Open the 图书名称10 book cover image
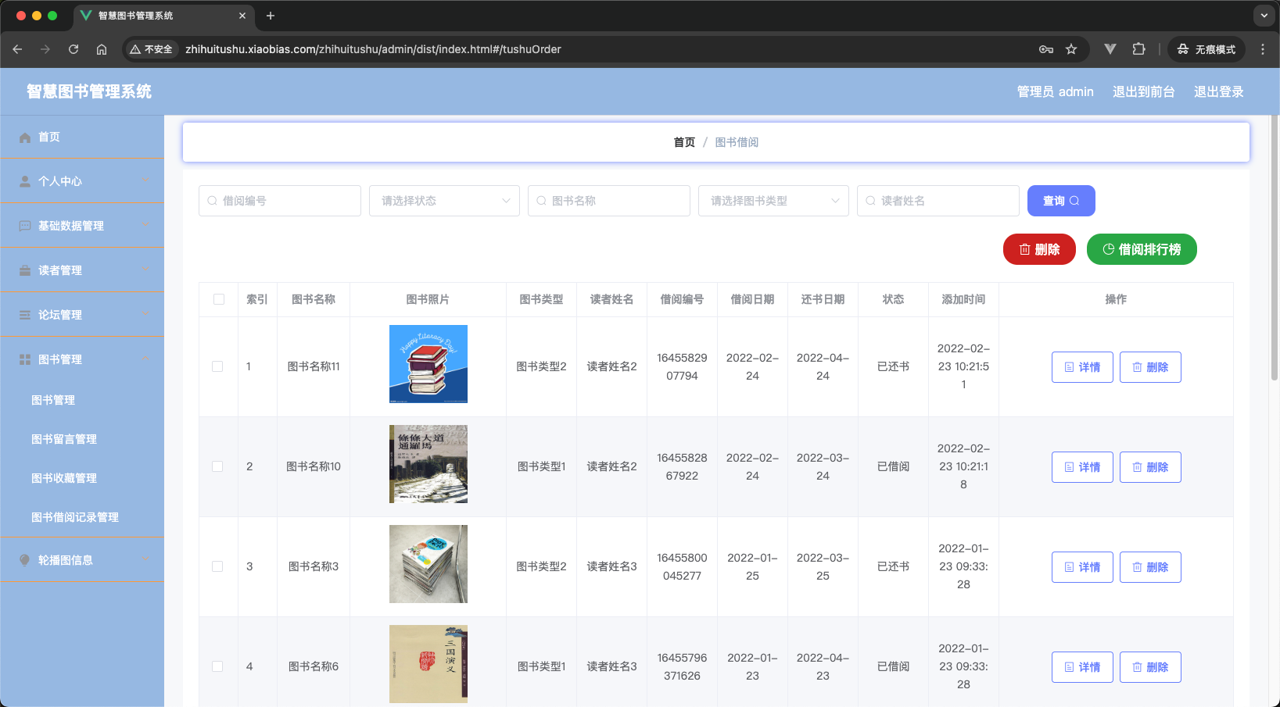 428,464
